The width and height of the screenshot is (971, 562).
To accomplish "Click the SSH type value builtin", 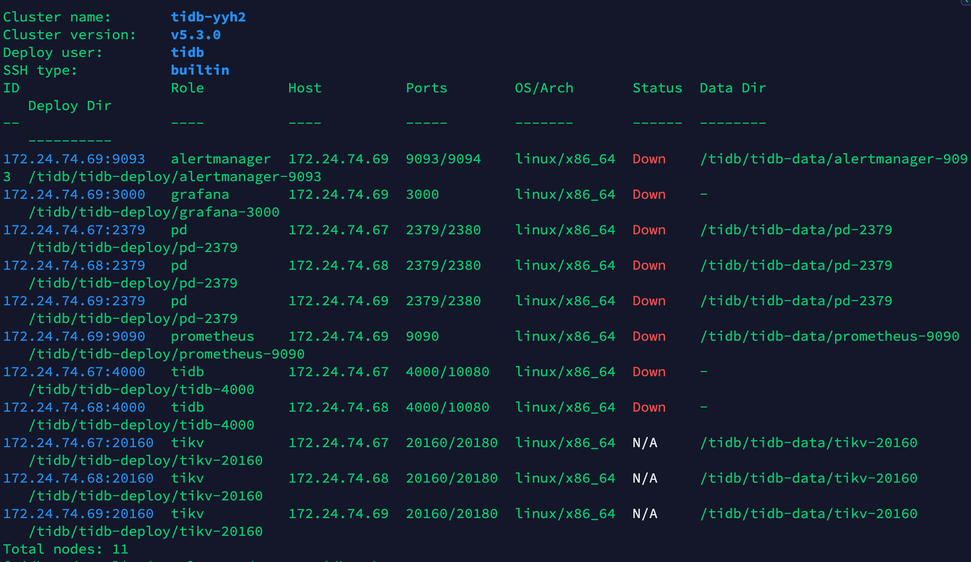I will click(x=200, y=70).
